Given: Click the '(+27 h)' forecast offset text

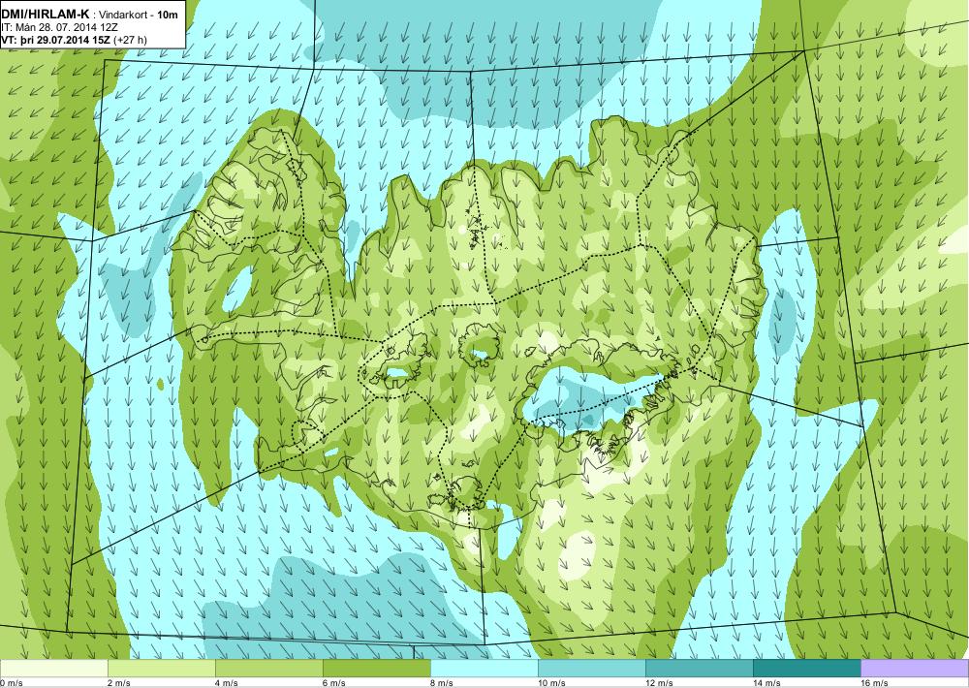Looking at the screenshot, I should point(130,40).
